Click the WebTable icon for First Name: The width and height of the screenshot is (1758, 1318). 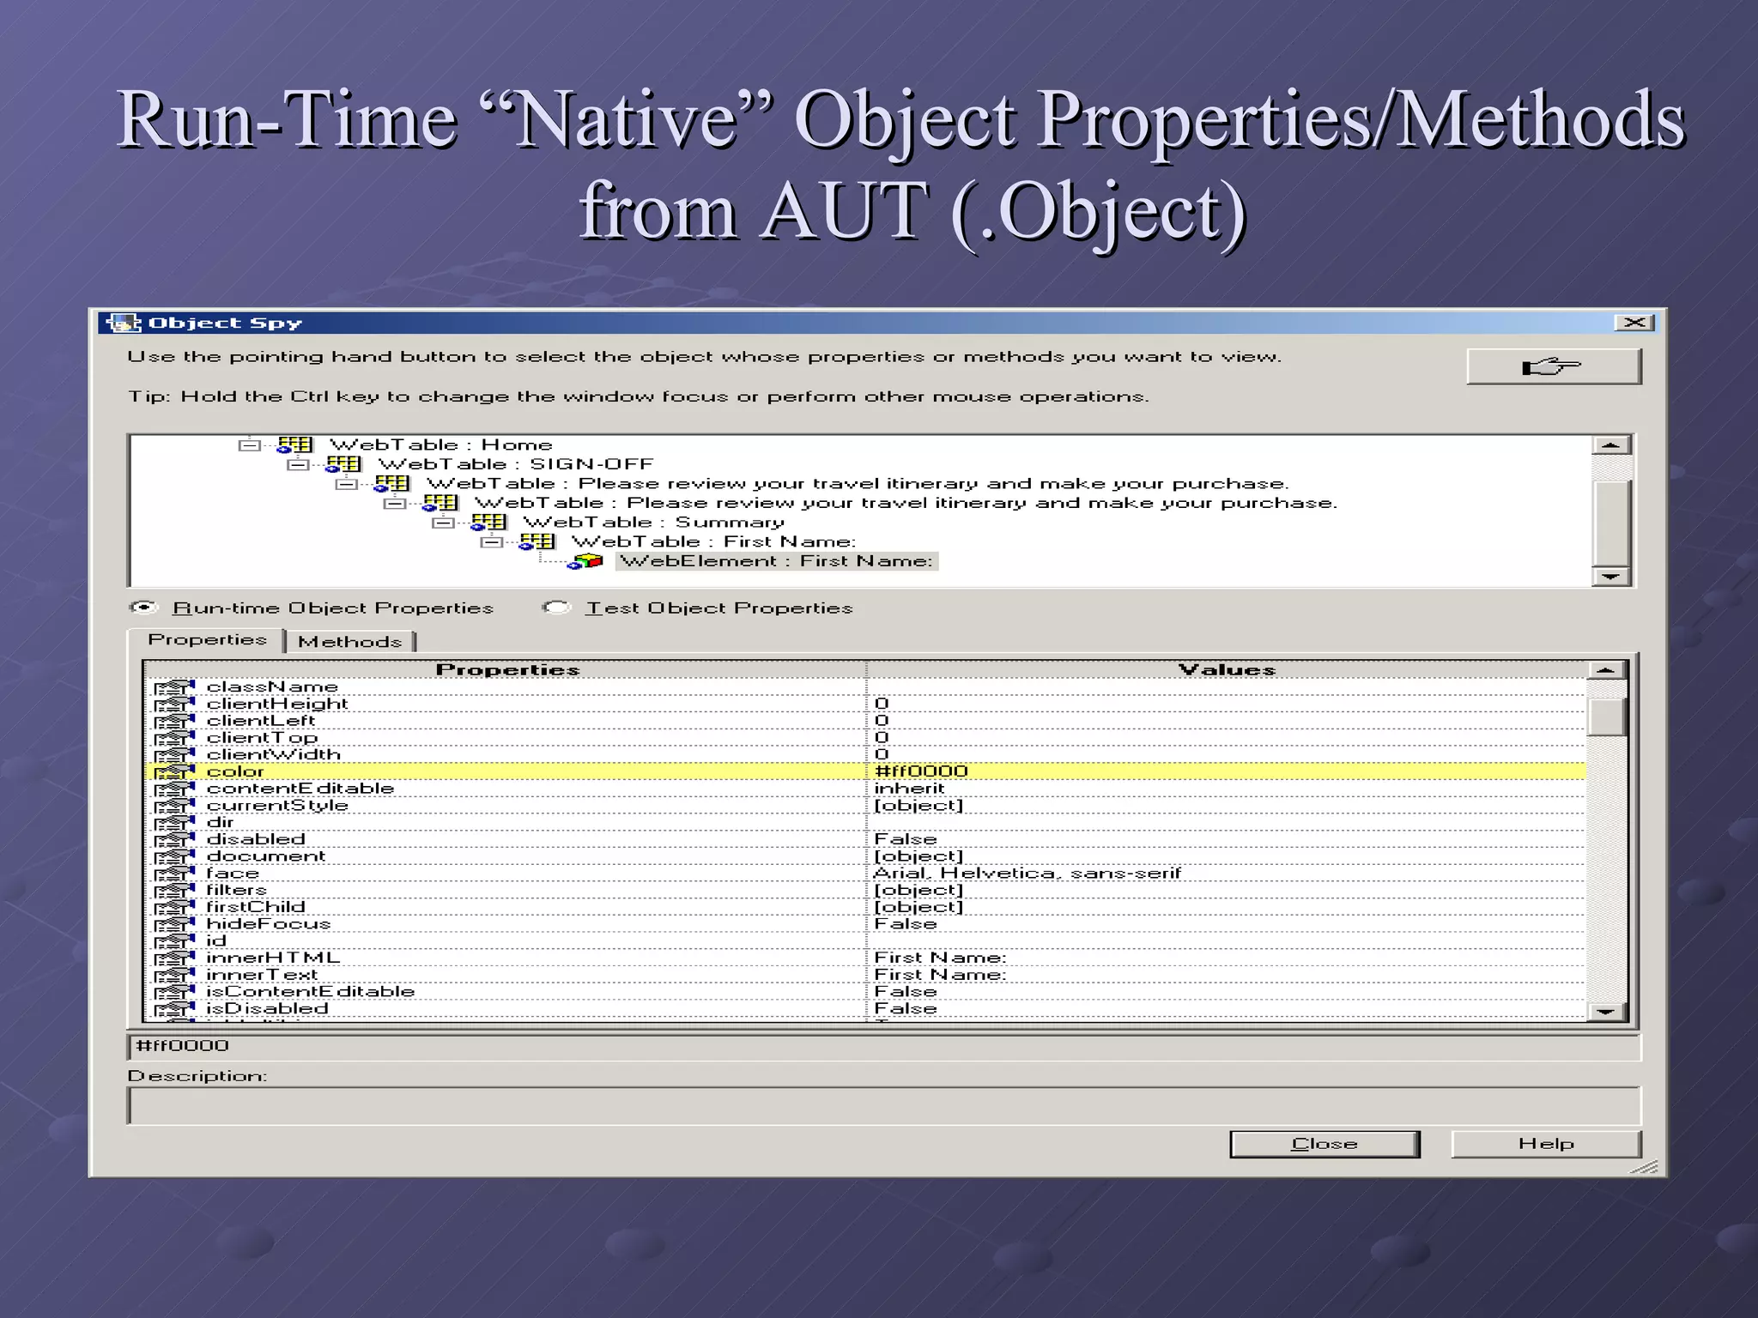pyautogui.click(x=537, y=541)
